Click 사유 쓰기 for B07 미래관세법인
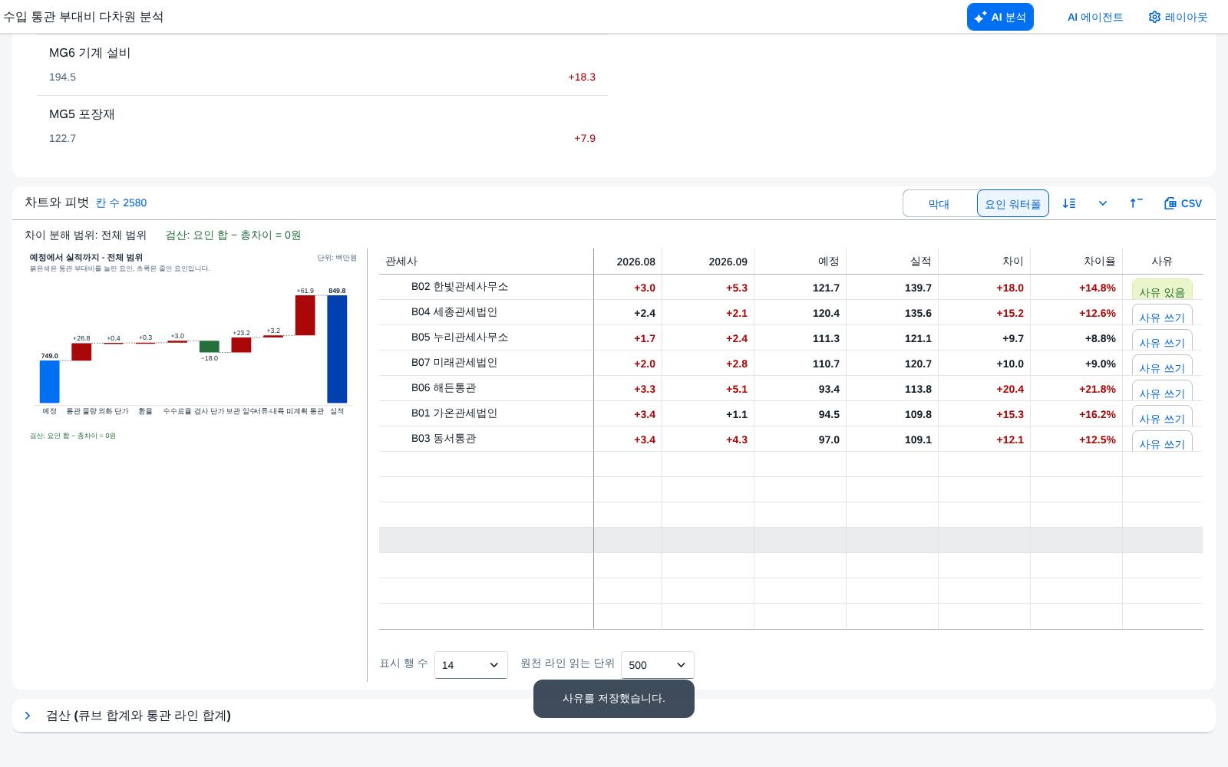This screenshot has height=767, width=1228. coord(1162,365)
